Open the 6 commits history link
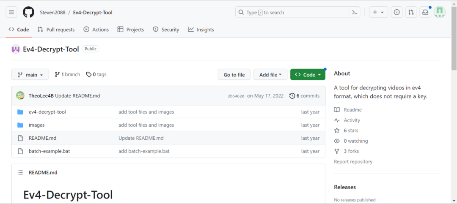Viewport: 457px width, 204px height. pos(304,96)
